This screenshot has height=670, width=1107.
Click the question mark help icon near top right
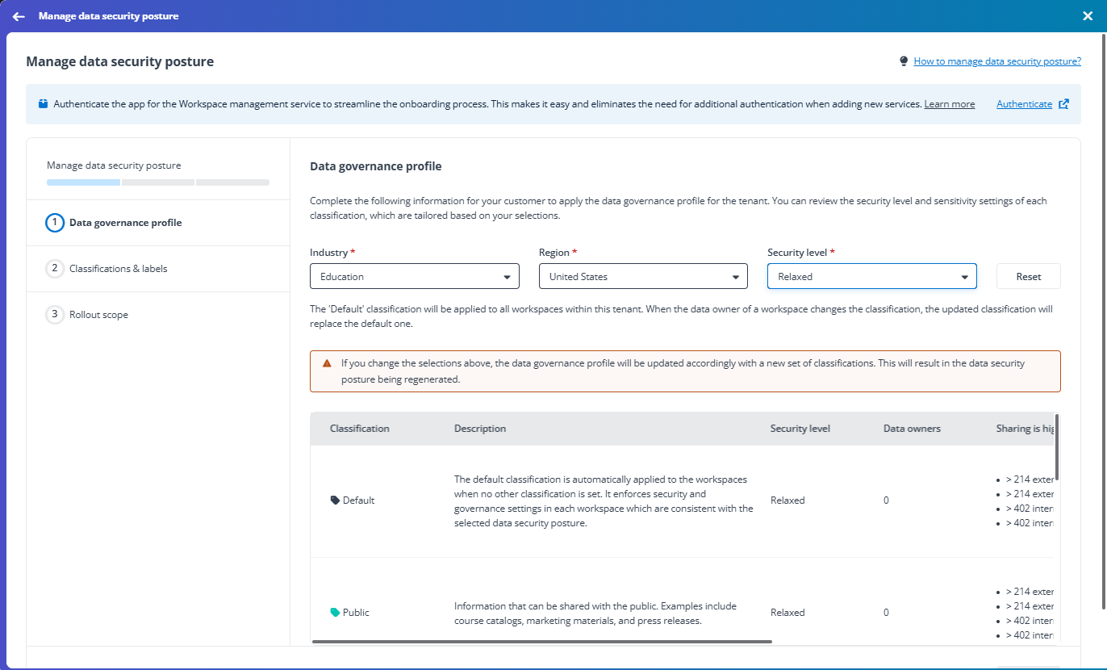(903, 61)
